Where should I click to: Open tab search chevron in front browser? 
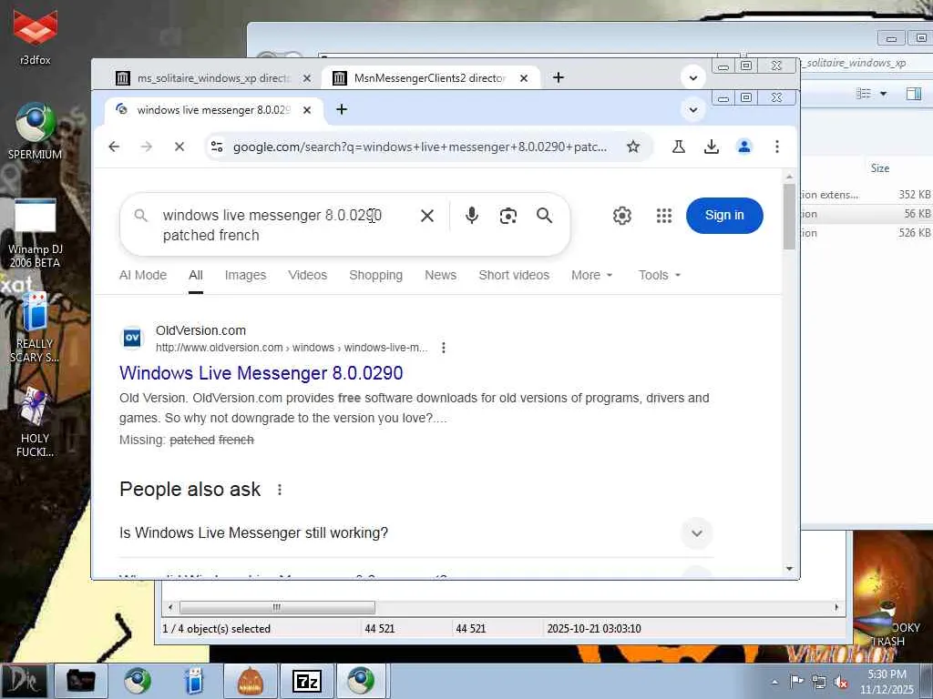click(693, 109)
